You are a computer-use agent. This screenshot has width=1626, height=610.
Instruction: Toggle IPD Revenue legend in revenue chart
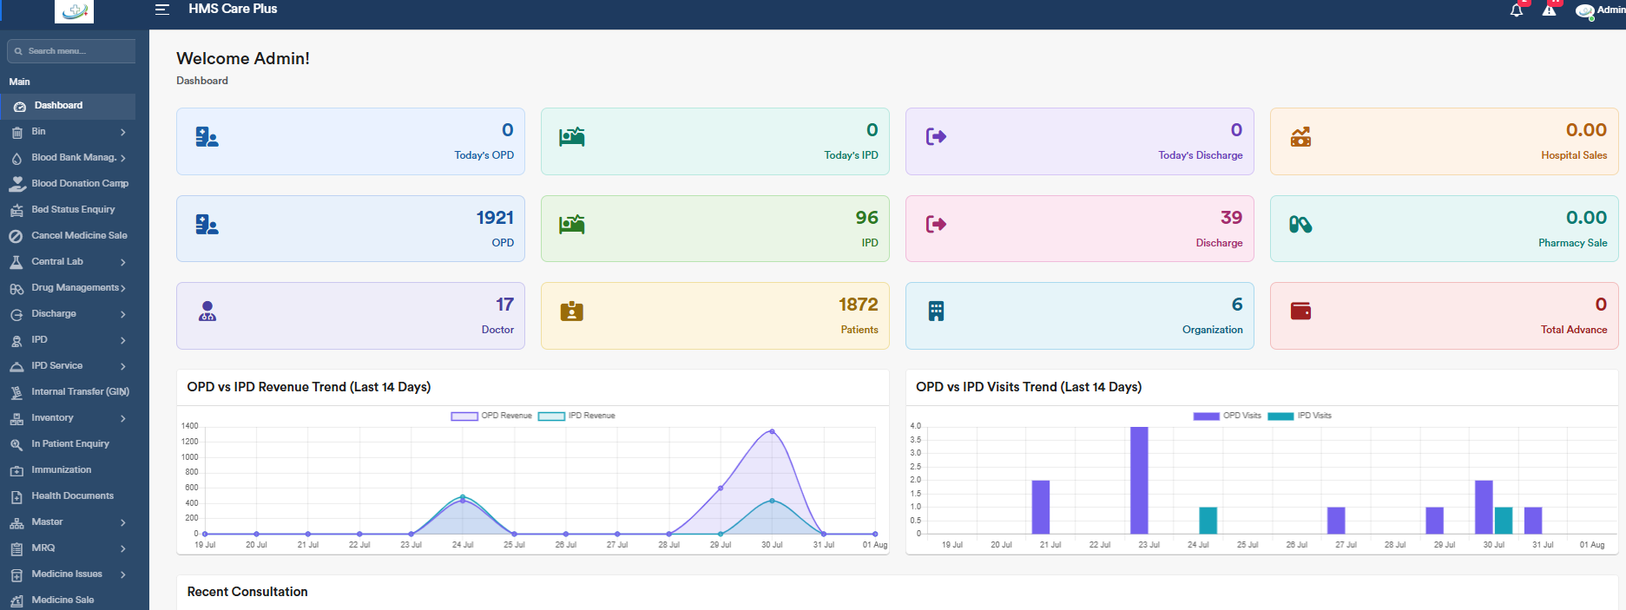click(x=576, y=416)
